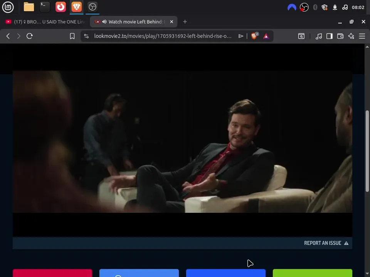Launch the Terminal from the panel
Screen dimensions: 370x277
click(x=45, y=7)
